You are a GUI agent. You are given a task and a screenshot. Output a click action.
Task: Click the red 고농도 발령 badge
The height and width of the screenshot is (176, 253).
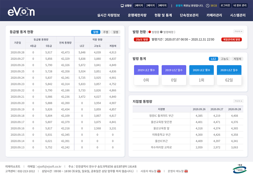[x=142, y=40]
